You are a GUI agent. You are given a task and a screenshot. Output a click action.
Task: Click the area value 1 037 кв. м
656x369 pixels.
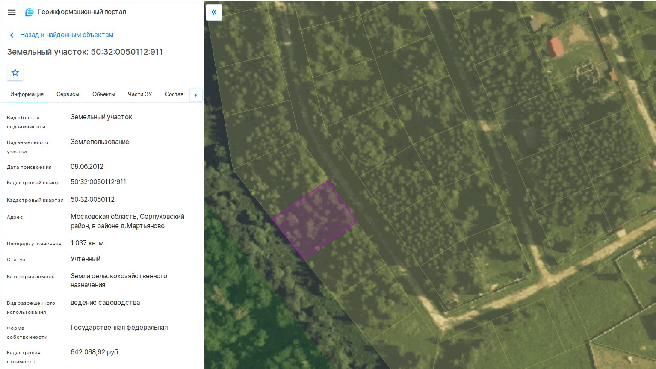point(87,243)
